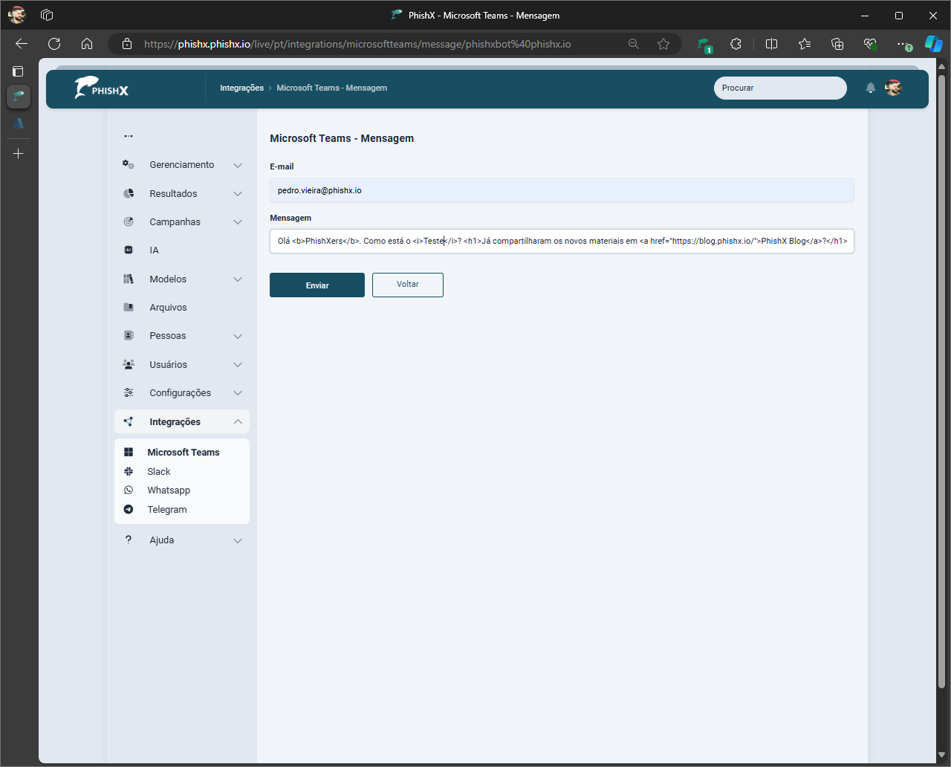
Task: Click the Modelos books icon
Action: (x=129, y=279)
